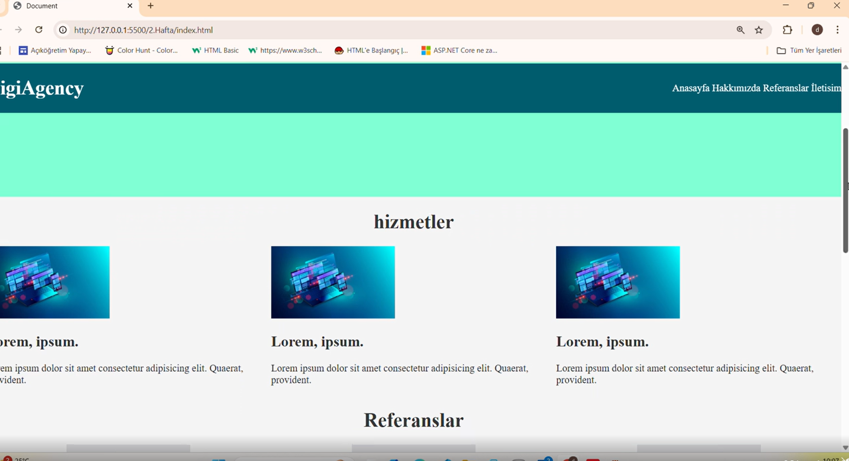Open the HTML Basic bookmark
849x461 pixels.
[215, 50]
